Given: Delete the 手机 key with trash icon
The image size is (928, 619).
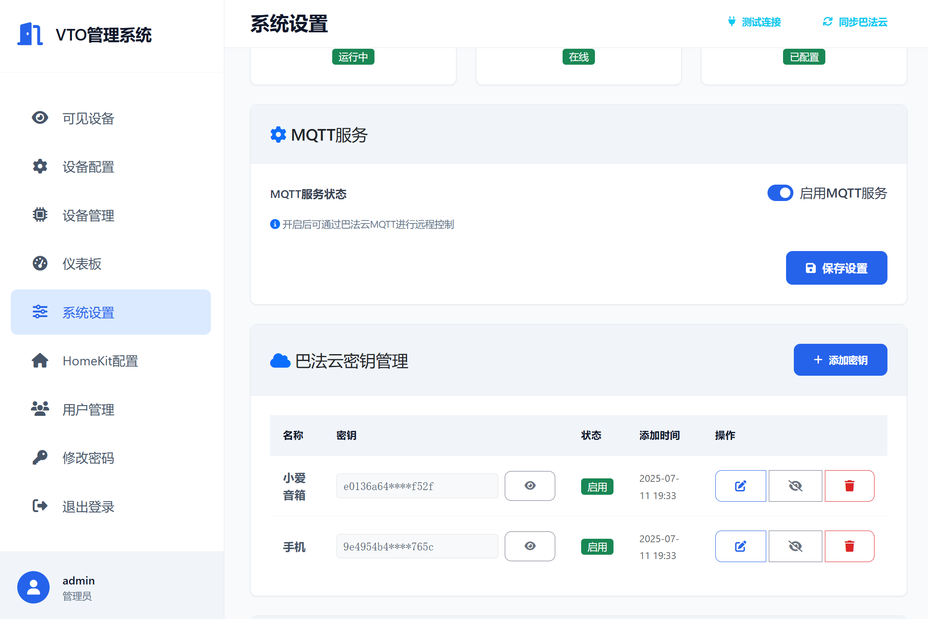Looking at the screenshot, I should [849, 547].
